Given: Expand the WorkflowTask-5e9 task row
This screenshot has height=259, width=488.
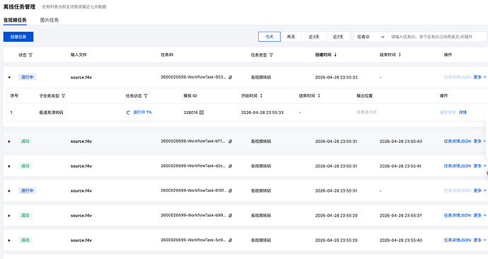Looking at the screenshot, I should click(x=9, y=241).
